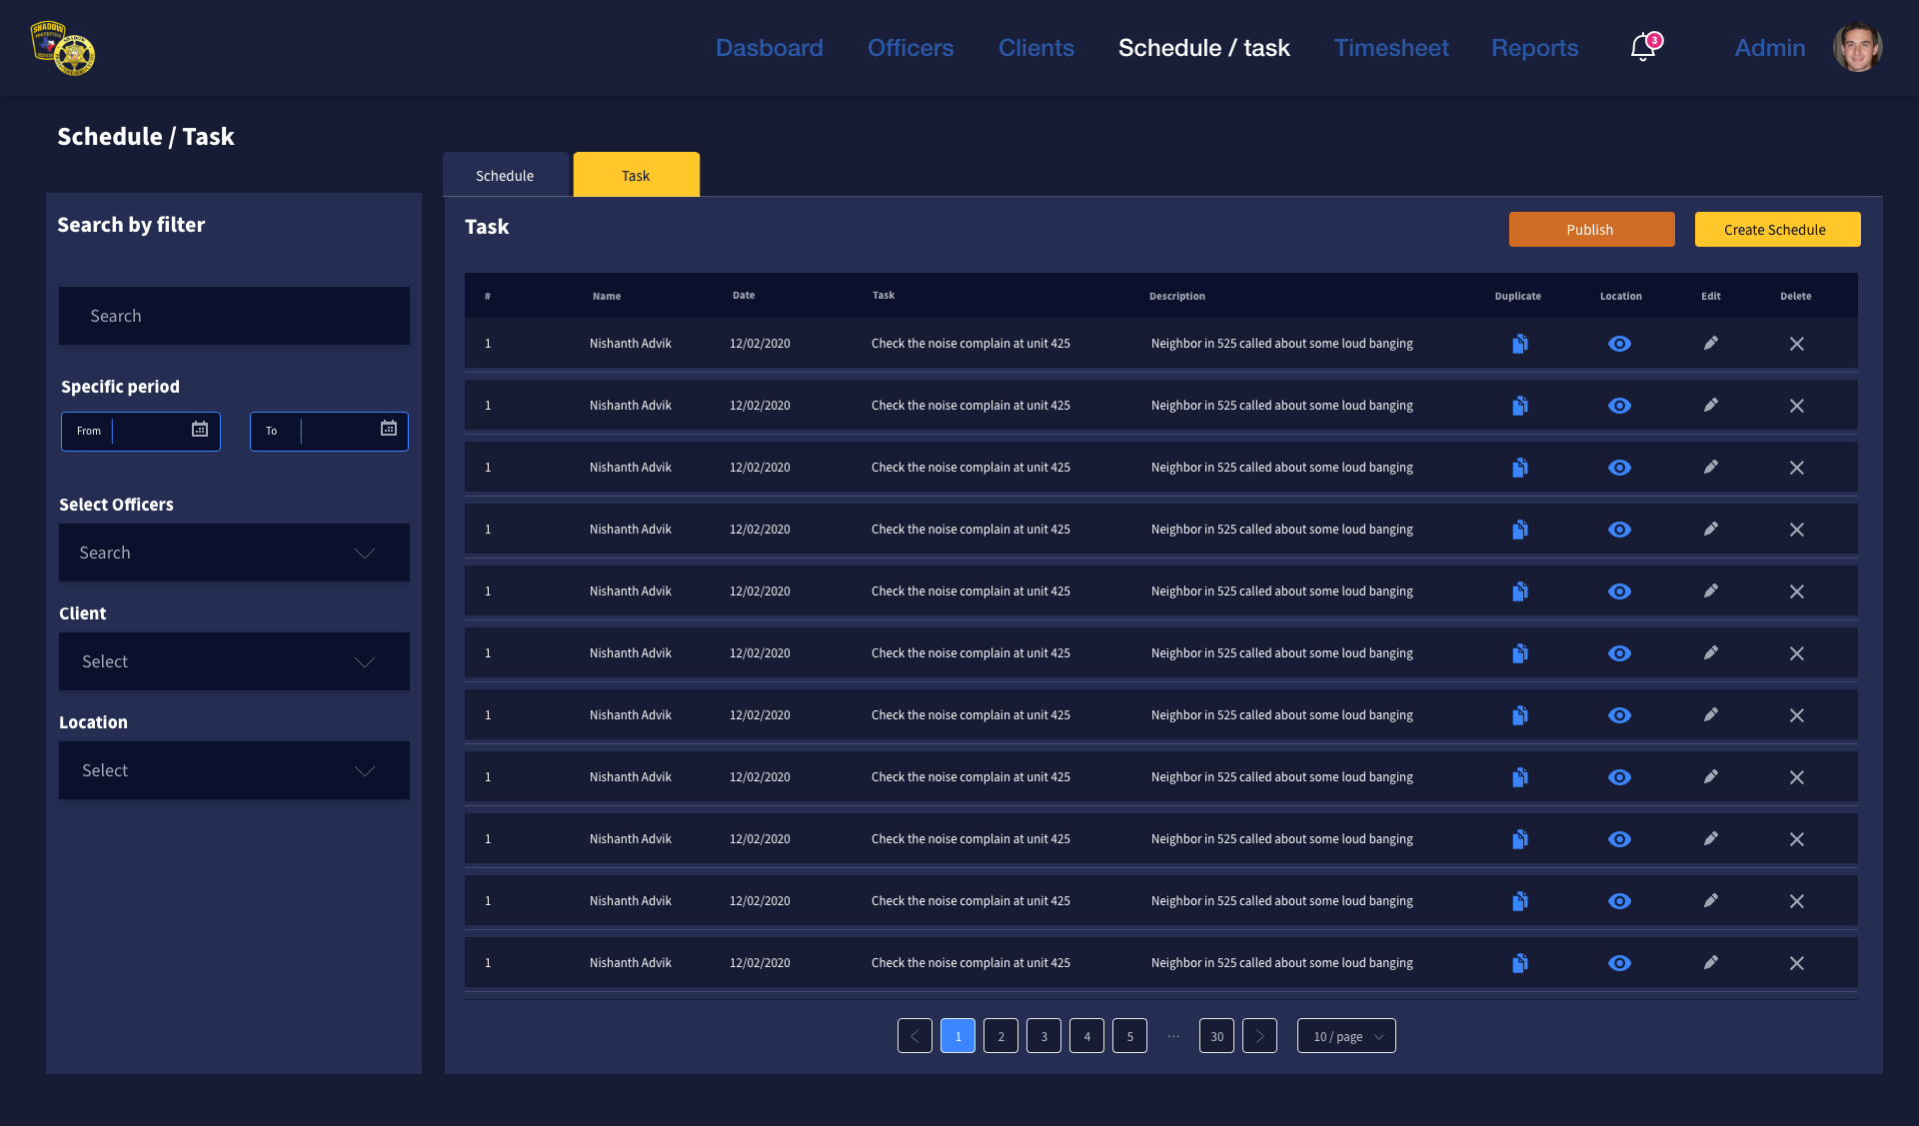This screenshot has height=1126, width=1919.
Task: Open the Timesheet menu item
Action: click(1390, 48)
